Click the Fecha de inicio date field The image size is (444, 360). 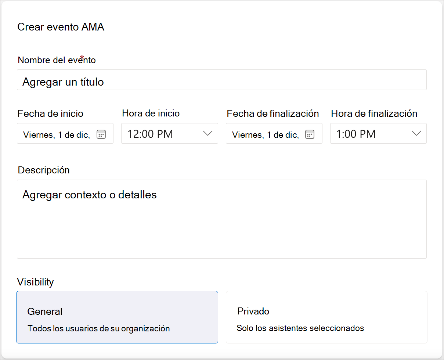point(65,133)
